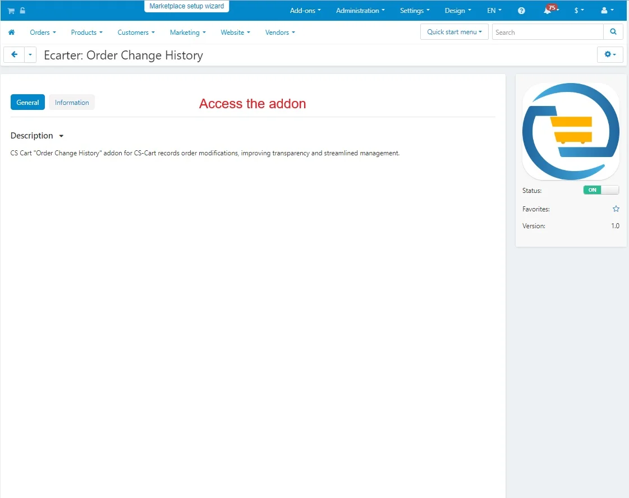The width and height of the screenshot is (629, 498).
Task: Open the help question mark icon
Action: pyautogui.click(x=521, y=11)
